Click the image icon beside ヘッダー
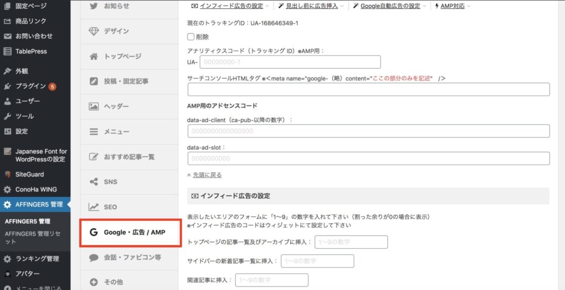Screen dimensions: 565x290 (94, 107)
